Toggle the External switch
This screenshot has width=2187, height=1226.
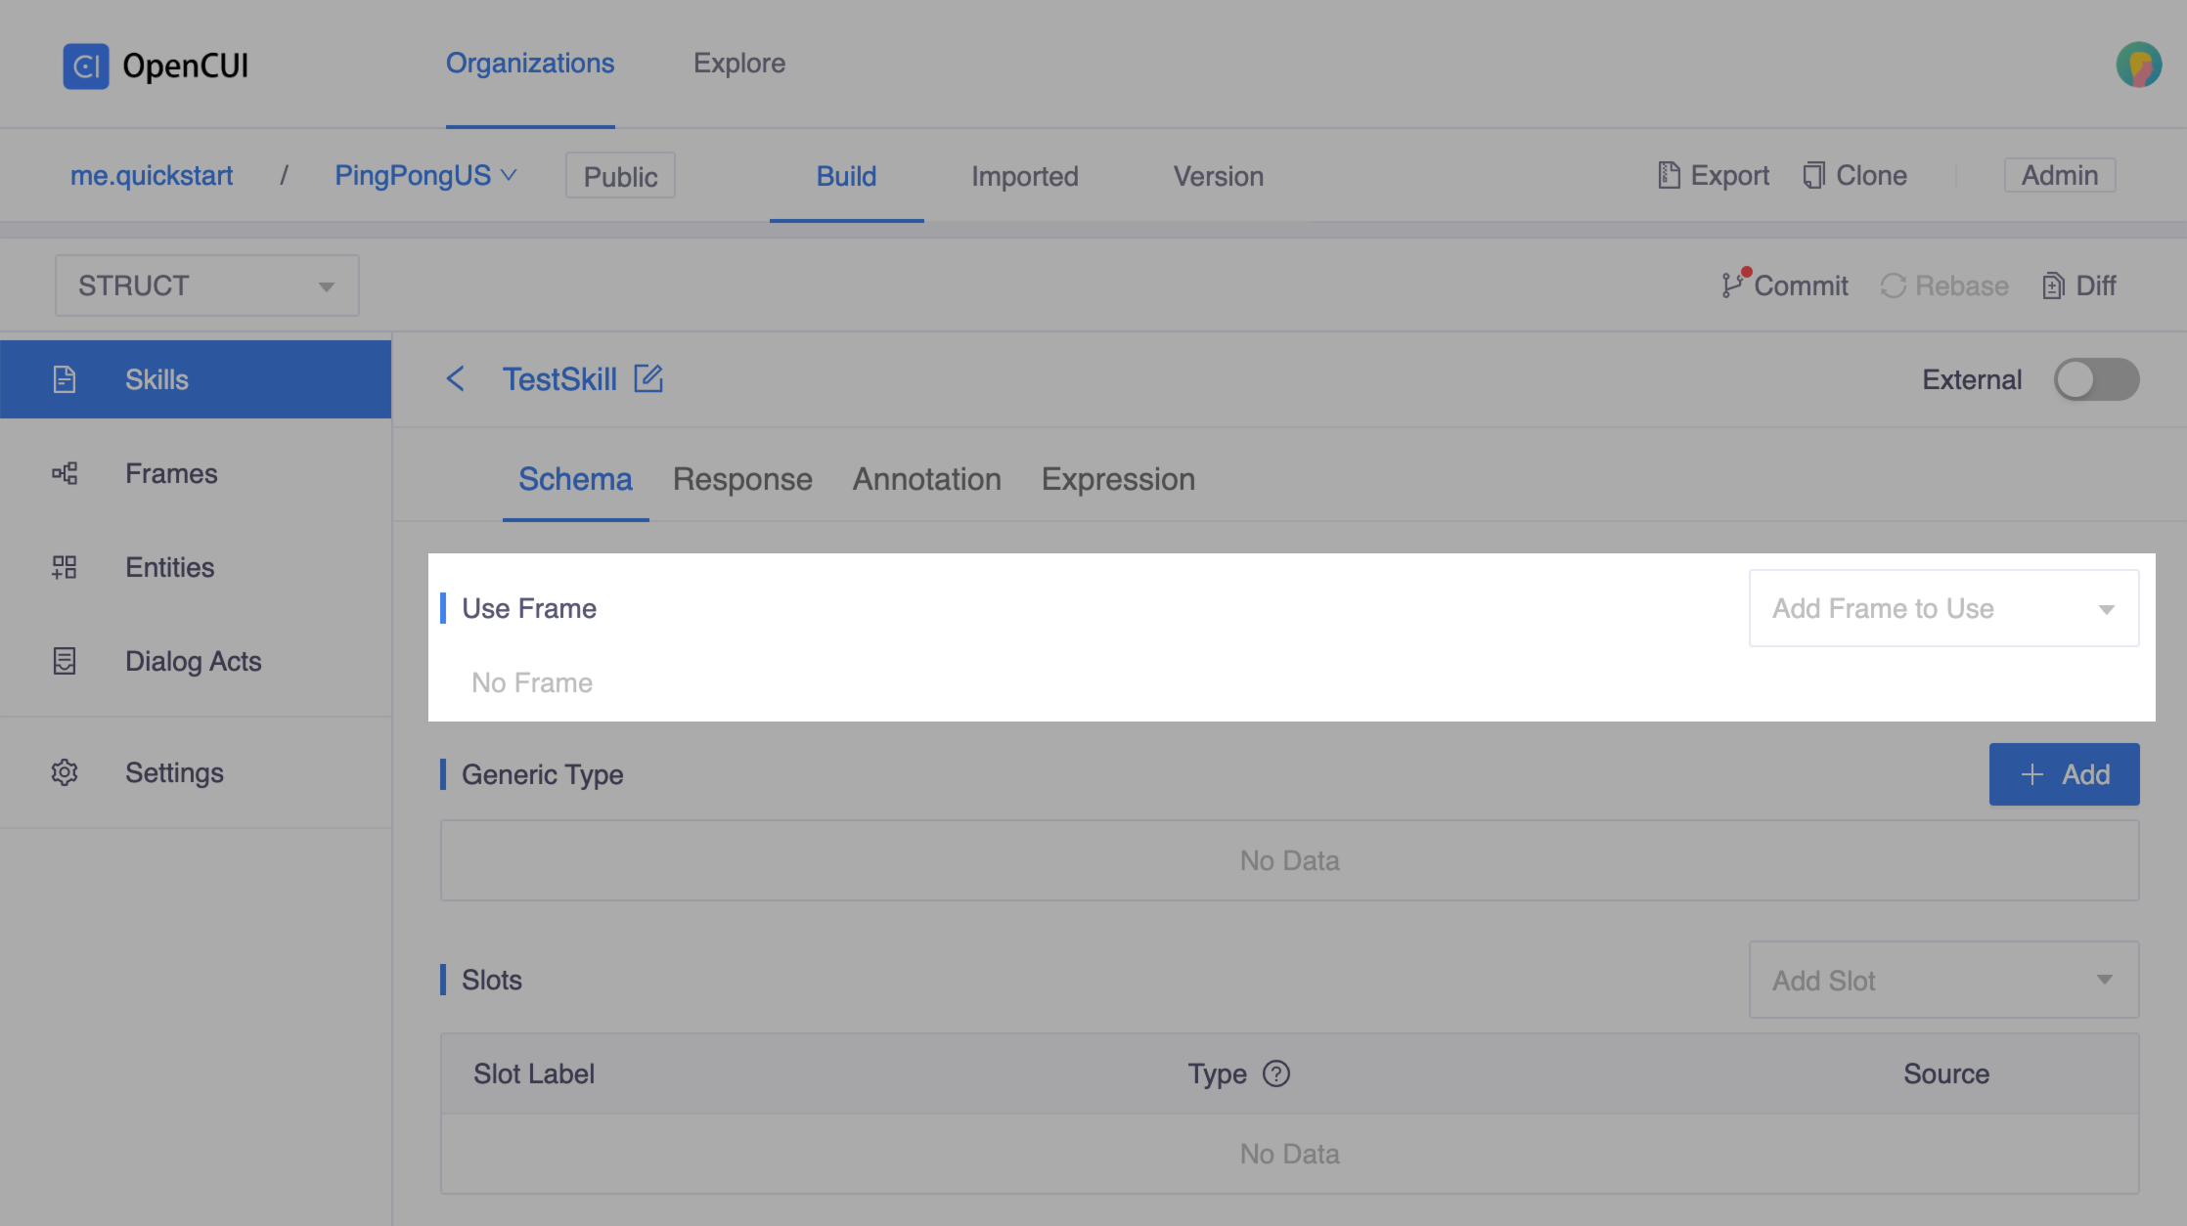click(x=2096, y=379)
